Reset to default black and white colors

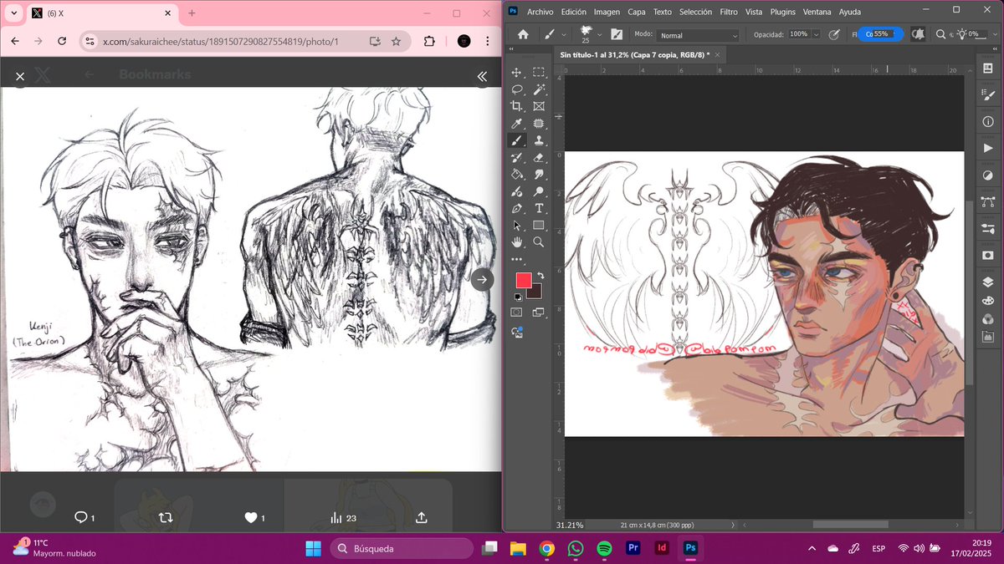pos(517,297)
